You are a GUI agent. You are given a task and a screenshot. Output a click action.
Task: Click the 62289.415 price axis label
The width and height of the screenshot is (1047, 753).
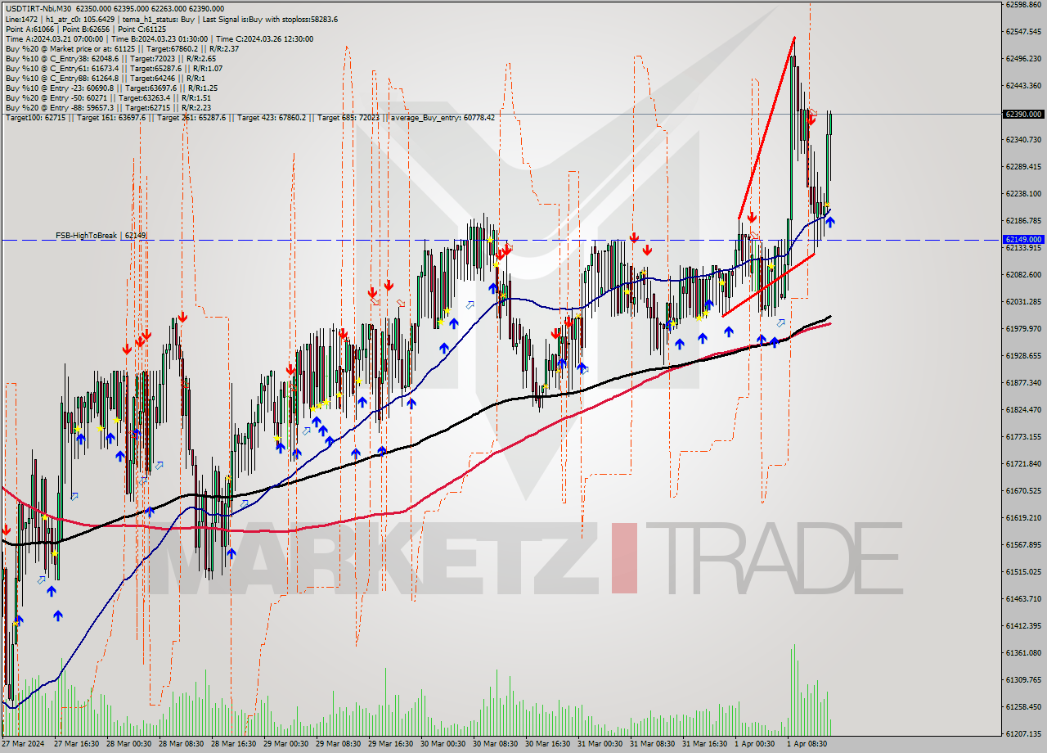coord(1022,166)
